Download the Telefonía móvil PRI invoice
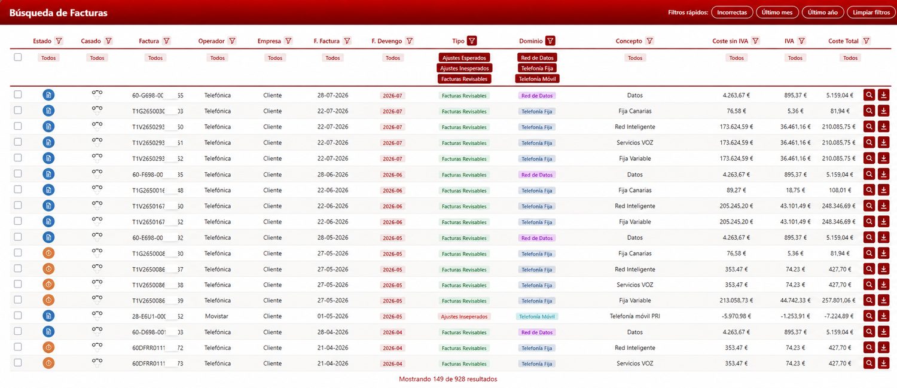This screenshot has height=388, width=897. [x=884, y=316]
